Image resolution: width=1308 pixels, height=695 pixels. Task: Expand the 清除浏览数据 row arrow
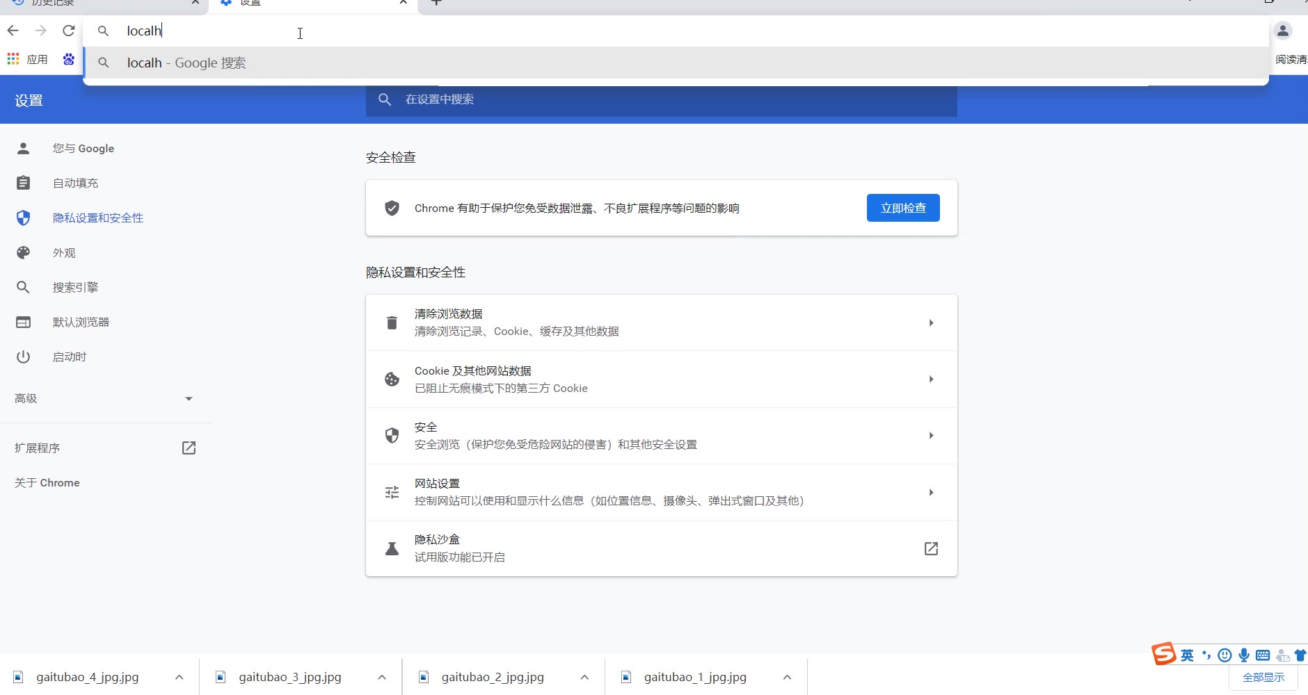tap(931, 322)
